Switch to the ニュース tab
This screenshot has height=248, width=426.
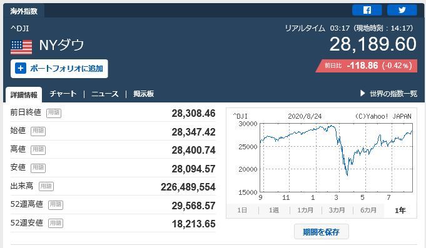[105, 94]
